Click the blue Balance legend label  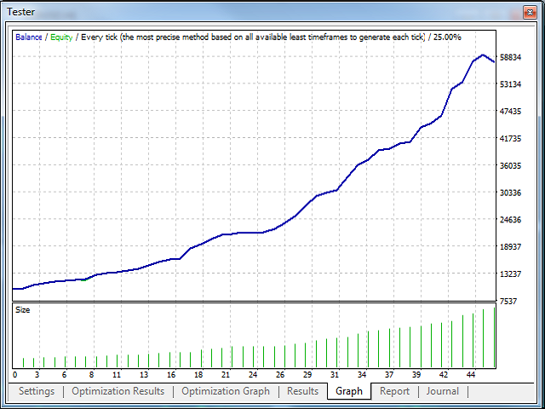click(28, 37)
